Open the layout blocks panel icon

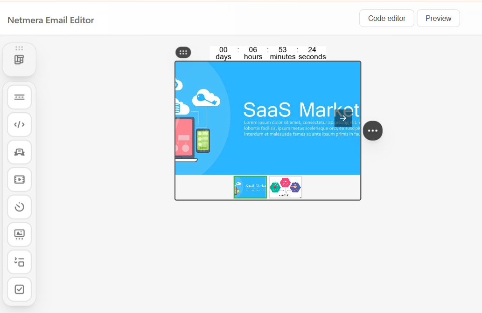coord(19,60)
